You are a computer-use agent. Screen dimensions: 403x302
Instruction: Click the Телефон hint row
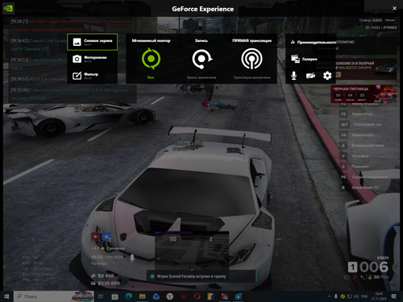[355, 155]
